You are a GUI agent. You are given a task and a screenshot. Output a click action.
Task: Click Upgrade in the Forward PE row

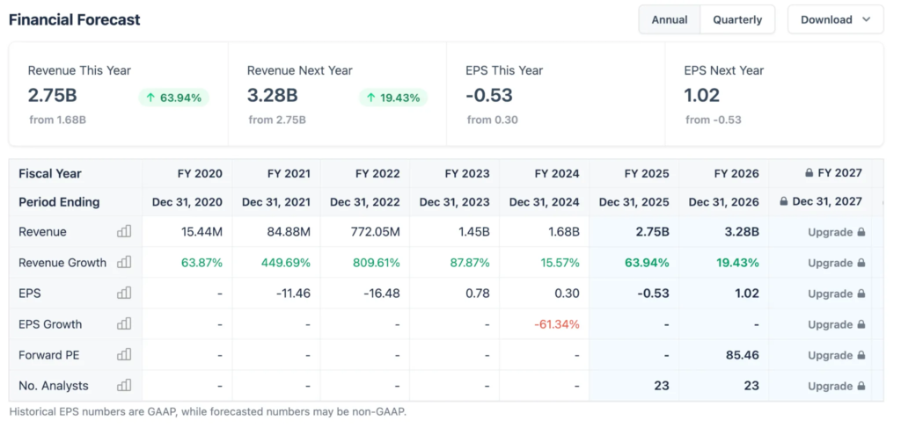(x=830, y=355)
